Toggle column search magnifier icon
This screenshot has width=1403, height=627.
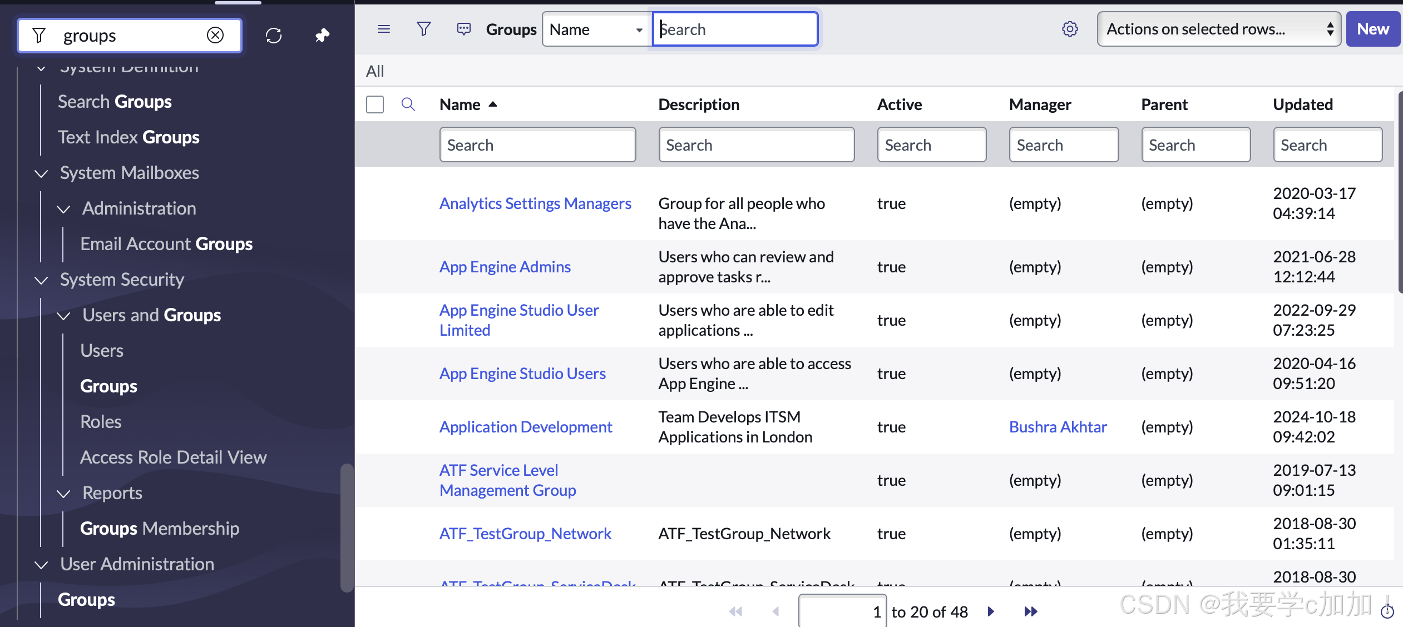[408, 104]
